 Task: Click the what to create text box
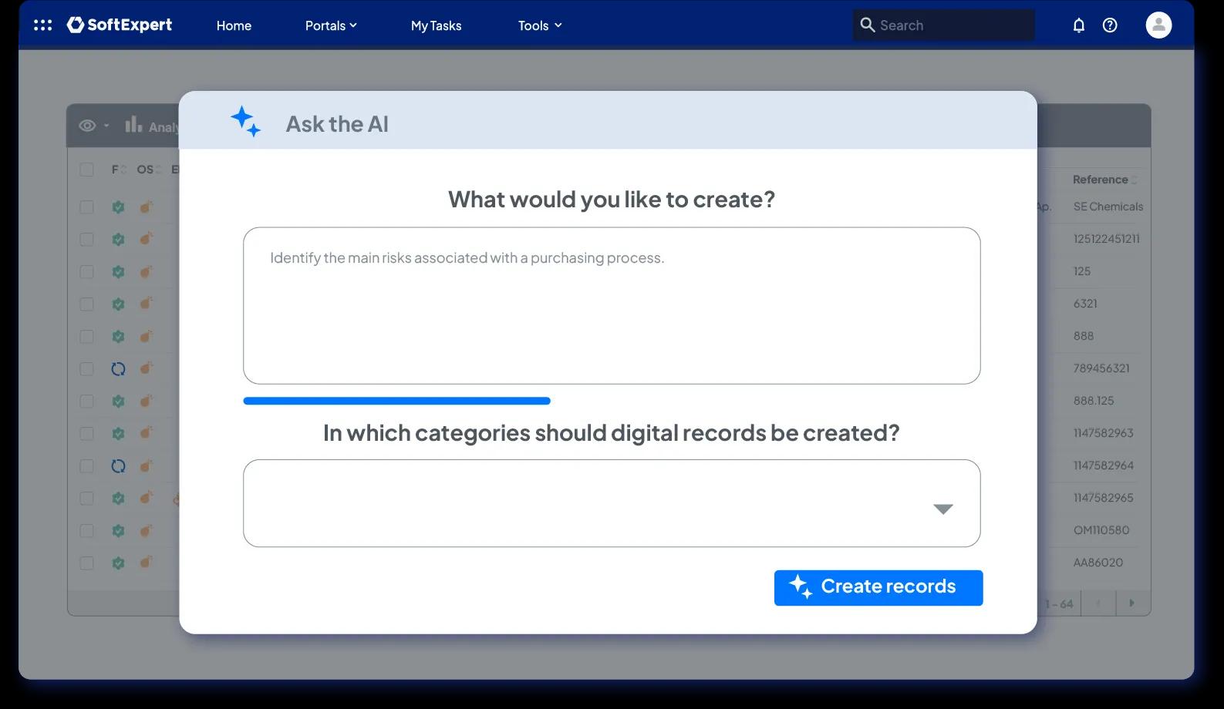pos(612,305)
